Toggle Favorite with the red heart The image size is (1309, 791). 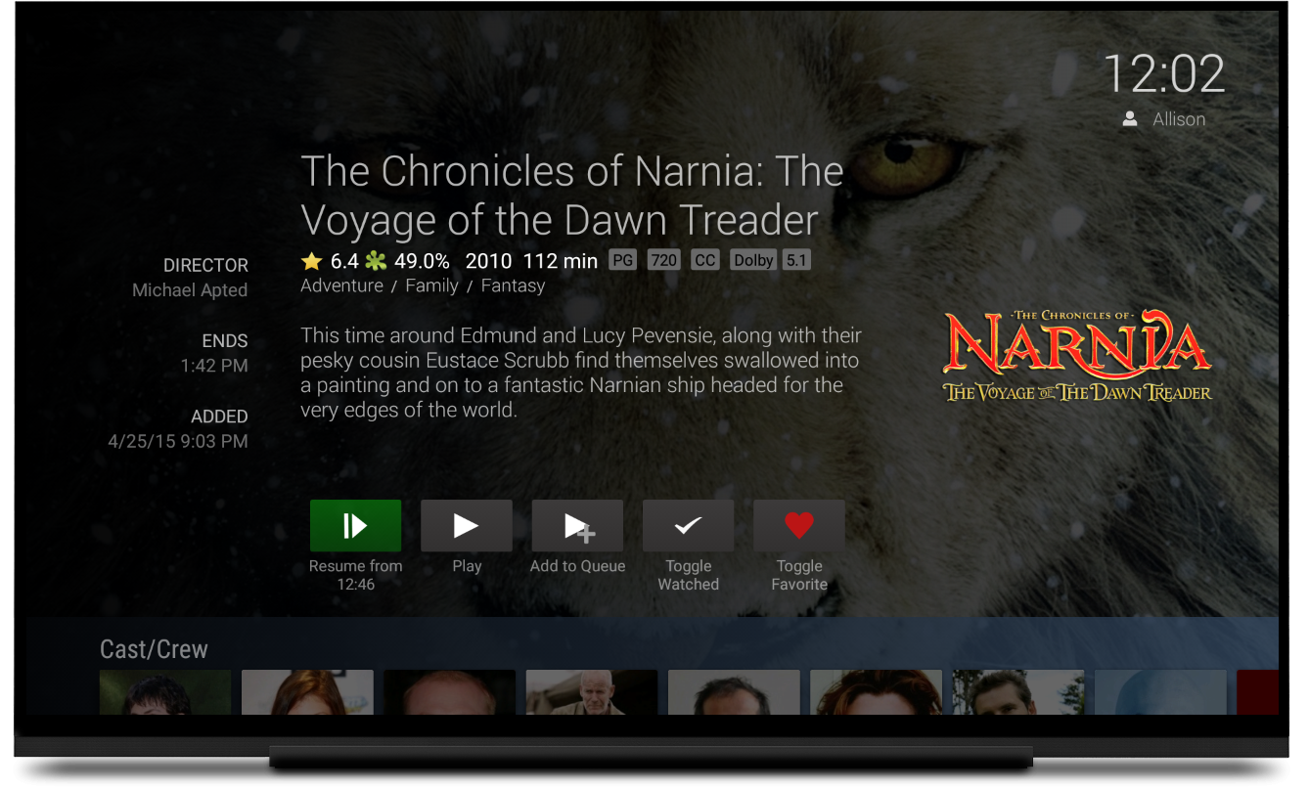coord(799,526)
